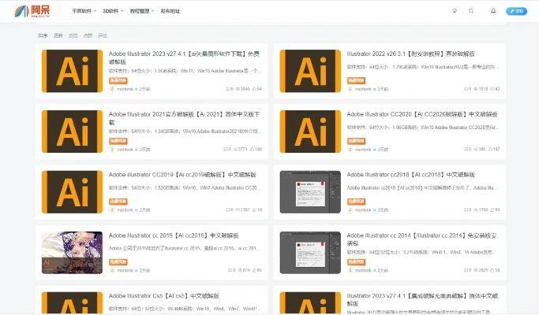This screenshot has height=315, width=539.
Task: Expand the 教程整理 navigation dropdown
Action: pos(142,11)
